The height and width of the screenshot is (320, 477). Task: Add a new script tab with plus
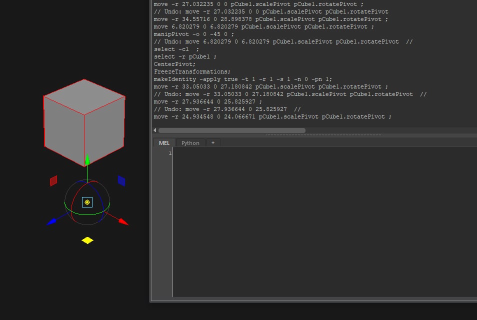213,142
